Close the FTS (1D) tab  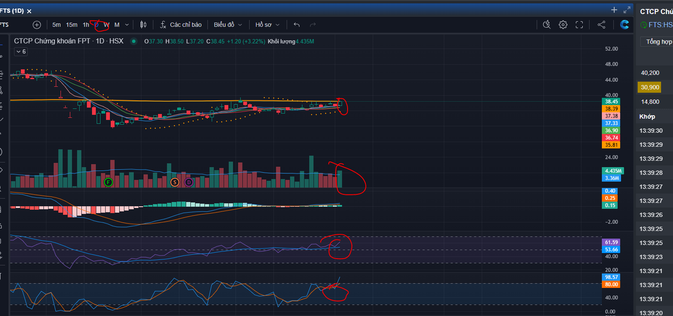point(29,11)
